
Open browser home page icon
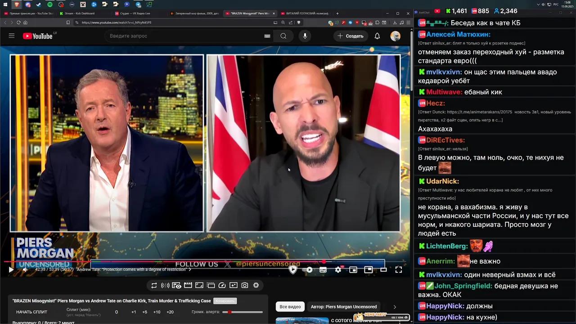[25, 22]
